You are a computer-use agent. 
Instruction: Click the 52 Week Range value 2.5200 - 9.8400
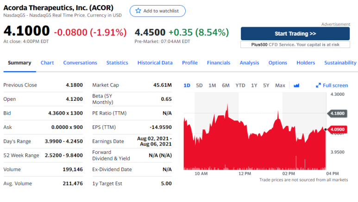pyautogui.click(x=64, y=155)
